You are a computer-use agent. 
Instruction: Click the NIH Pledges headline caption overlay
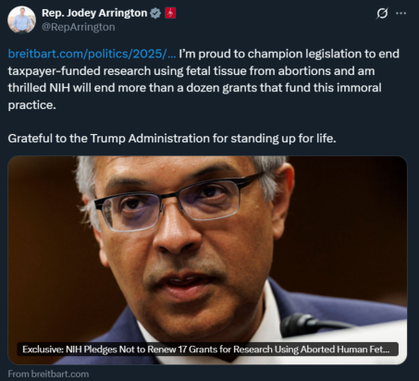207,350
